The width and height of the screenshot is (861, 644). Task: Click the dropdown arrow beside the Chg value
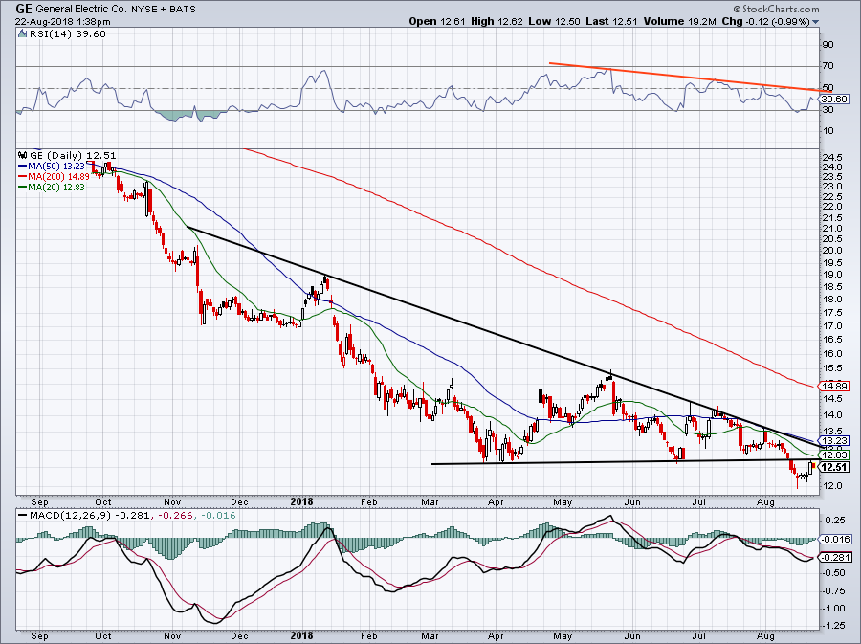coord(816,22)
